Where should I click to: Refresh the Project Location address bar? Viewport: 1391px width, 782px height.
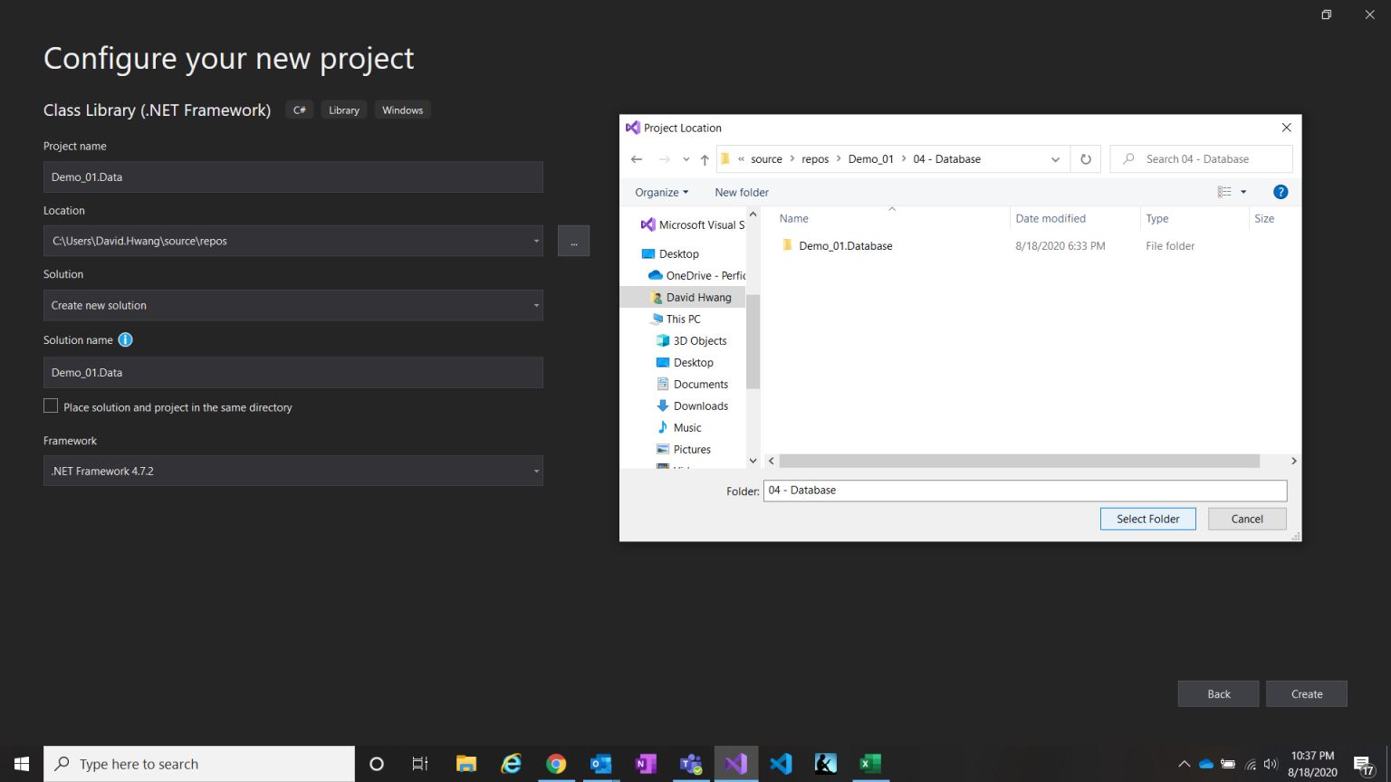pos(1085,158)
